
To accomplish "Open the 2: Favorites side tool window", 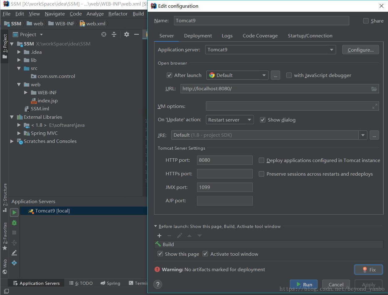I will [x=5, y=236].
